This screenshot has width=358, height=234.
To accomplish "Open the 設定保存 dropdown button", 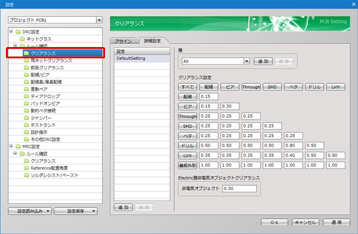I will pyautogui.click(x=76, y=211).
